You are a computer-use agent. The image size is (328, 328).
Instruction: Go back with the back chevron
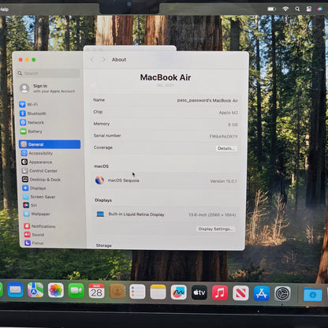click(92, 60)
